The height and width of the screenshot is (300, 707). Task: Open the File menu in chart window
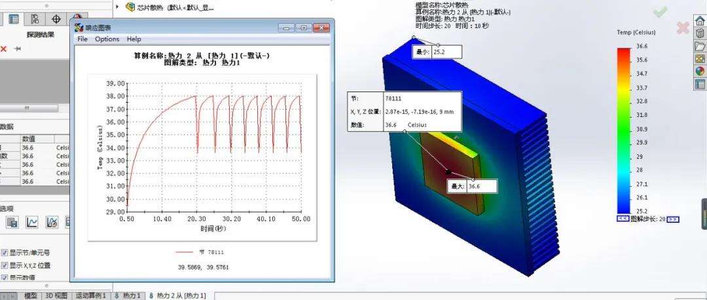(x=82, y=39)
